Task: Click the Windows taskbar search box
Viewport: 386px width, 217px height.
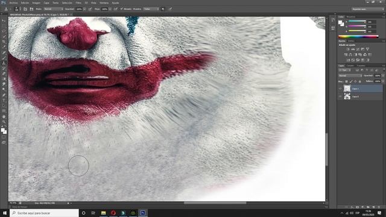Action: [44, 213]
